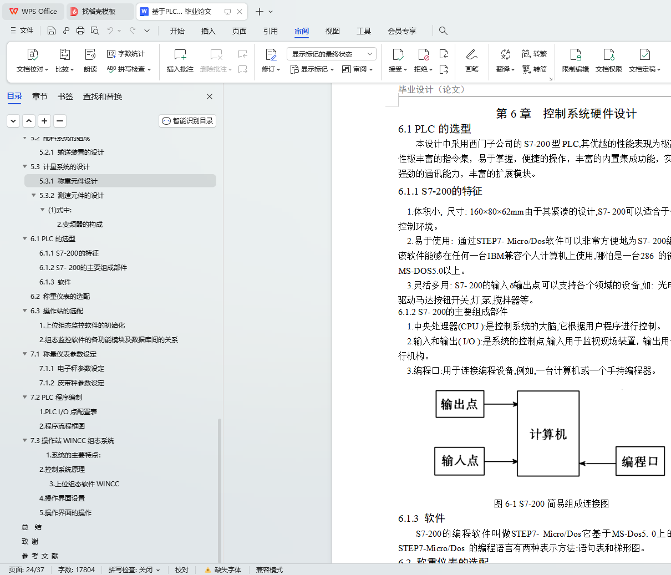
Task: Click 插入批注 insert comment icon
Action: point(180,54)
